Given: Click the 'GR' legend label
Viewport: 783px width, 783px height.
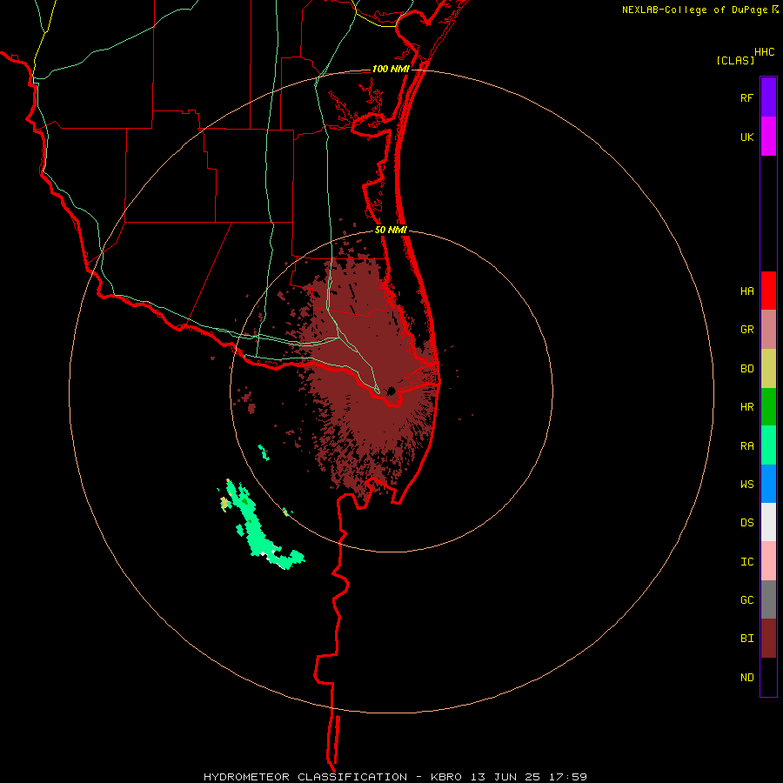Looking at the screenshot, I should (746, 330).
